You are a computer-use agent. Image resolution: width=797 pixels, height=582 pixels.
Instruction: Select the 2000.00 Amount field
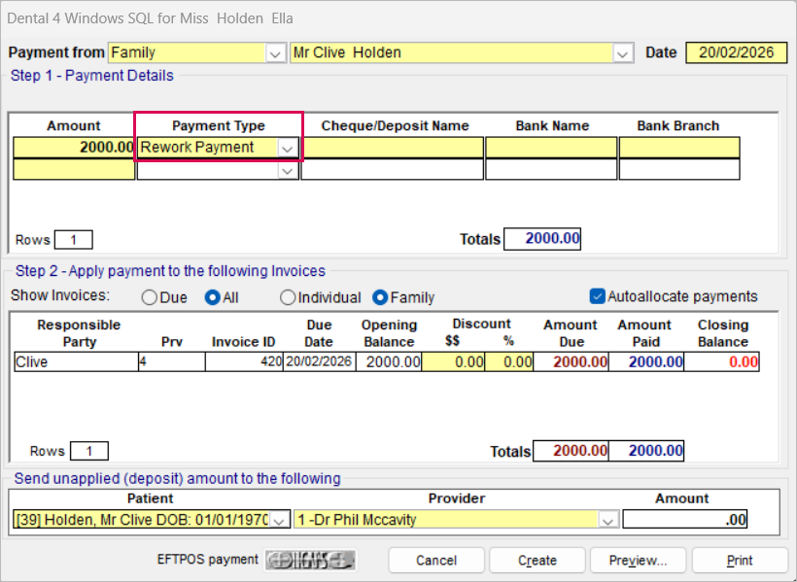(75, 148)
